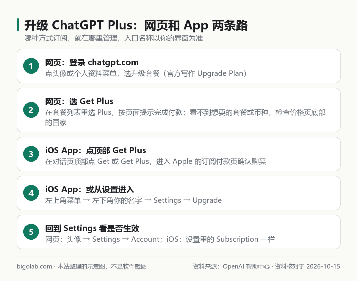Click the green step circle numbered 4

pyautogui.click(x=31, y=193)
